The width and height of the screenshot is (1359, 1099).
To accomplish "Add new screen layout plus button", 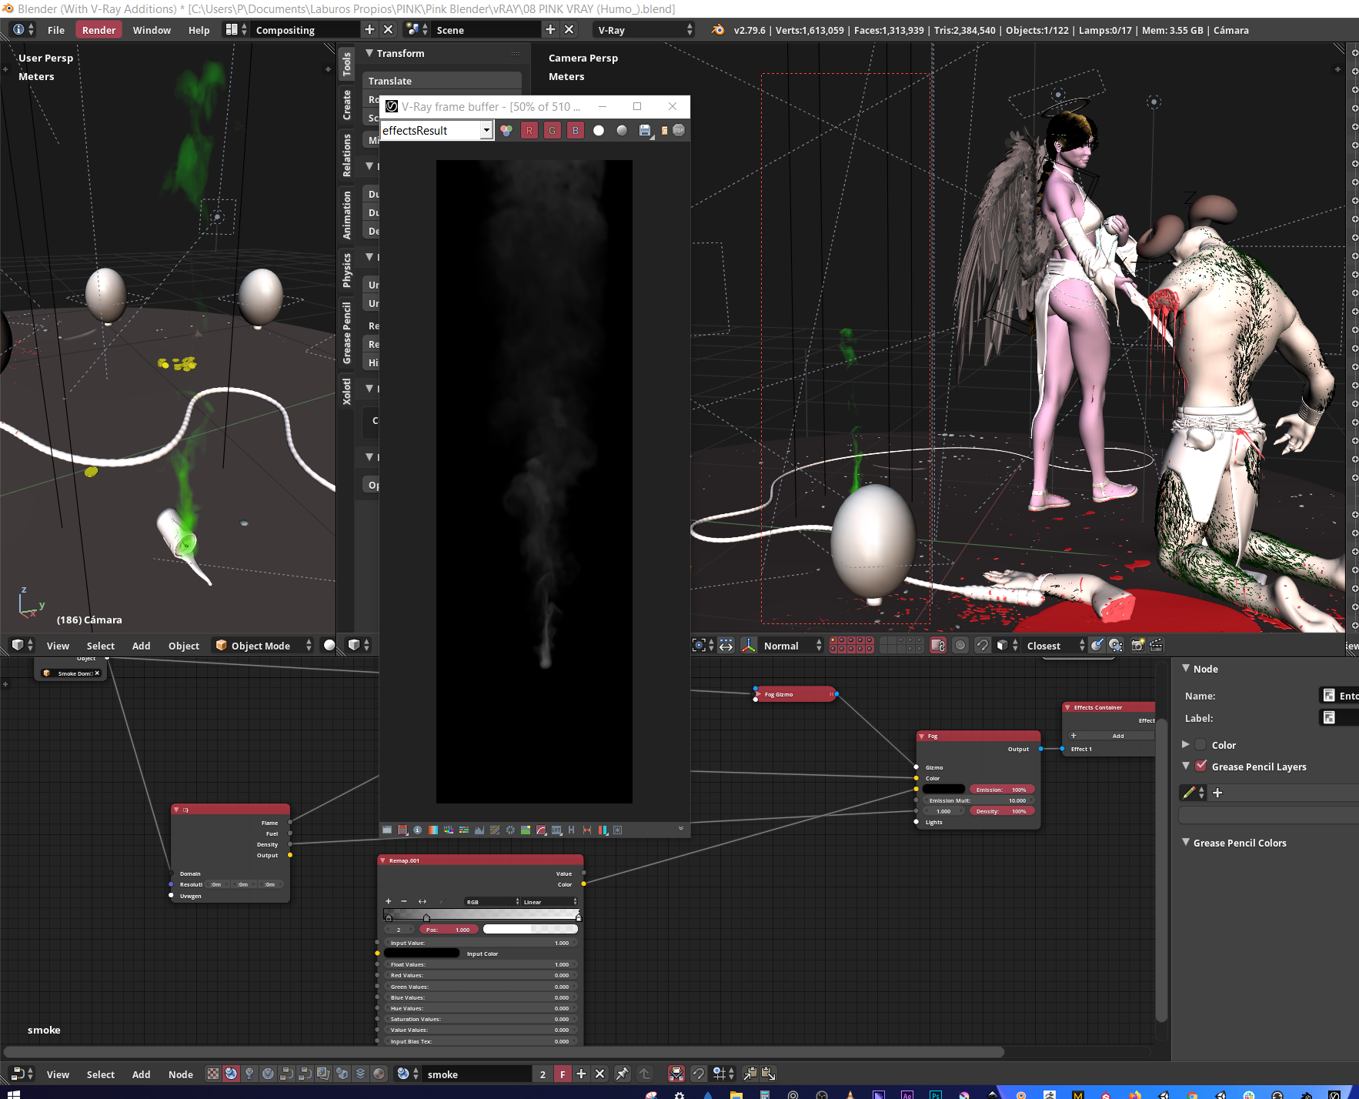I will click(369, 29).
